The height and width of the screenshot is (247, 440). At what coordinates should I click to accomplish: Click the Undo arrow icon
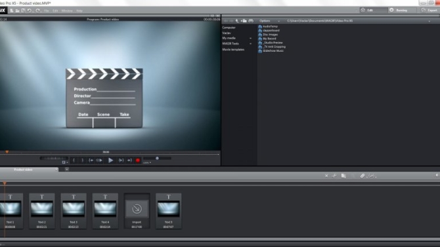coord(30,10)
